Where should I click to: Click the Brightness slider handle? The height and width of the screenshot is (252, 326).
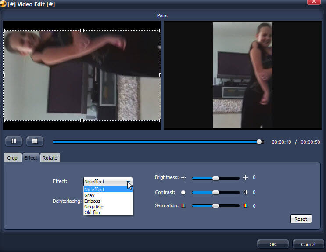(x=215, y=178)
